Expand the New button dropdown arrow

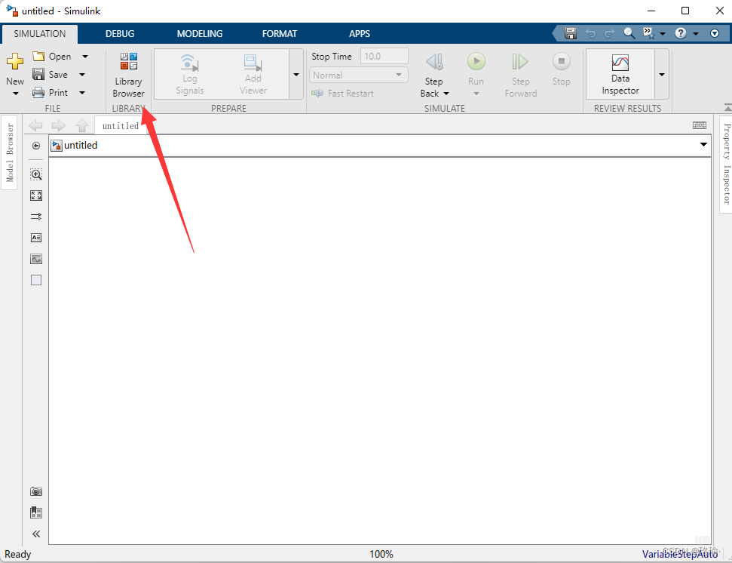[15, 92]
